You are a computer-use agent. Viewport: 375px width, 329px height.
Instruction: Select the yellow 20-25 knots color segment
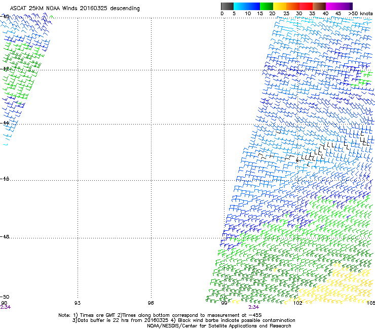coord(280,6)
